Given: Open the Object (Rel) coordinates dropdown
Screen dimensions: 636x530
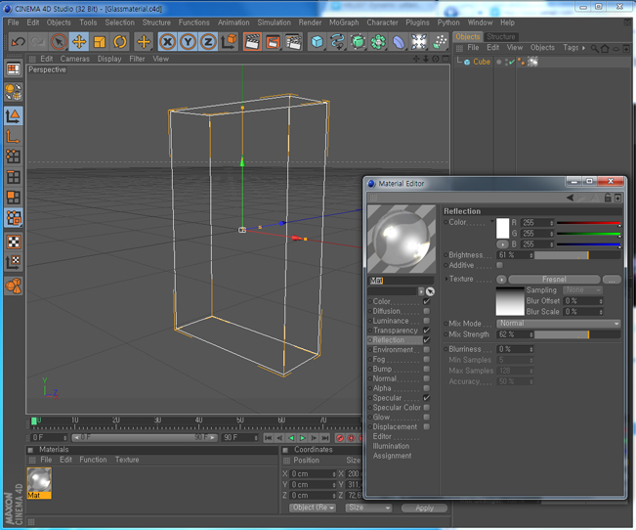Looking at the screenshot, I should tap(313, 508).
